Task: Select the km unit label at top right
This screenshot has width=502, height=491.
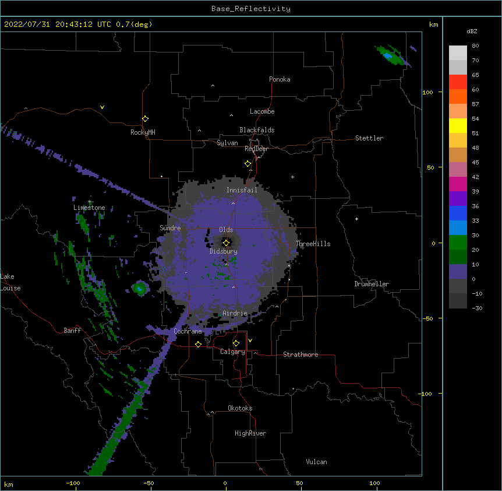Action: click(x=434, y=24)
